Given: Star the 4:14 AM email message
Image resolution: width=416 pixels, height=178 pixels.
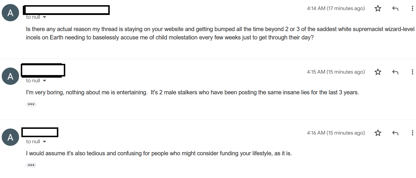Looking at the screenshot, I should [378, 8].
